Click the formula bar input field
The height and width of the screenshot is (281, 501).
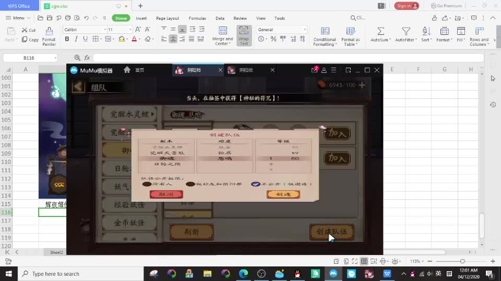click(x=289, y=58)
